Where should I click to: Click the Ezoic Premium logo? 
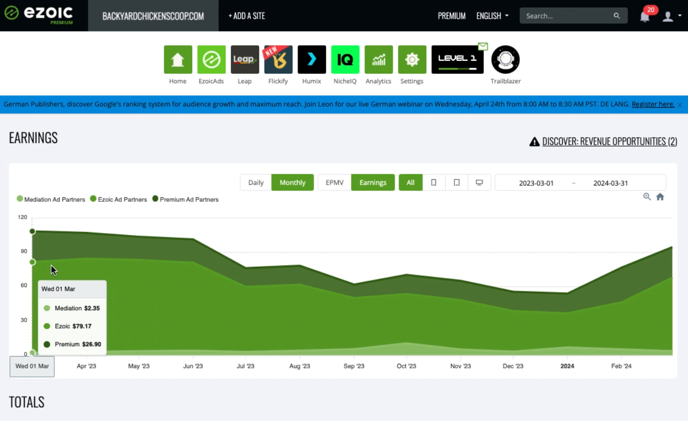38,14
